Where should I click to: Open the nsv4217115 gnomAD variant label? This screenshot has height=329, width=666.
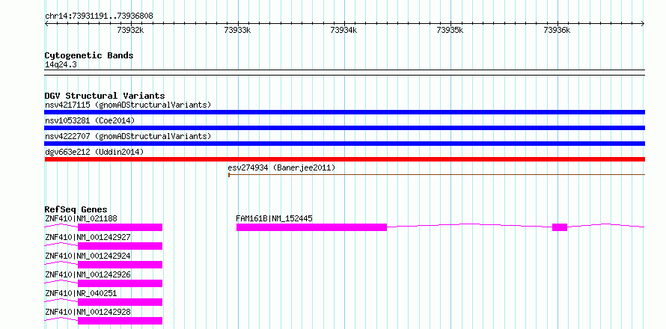[x=128, y=105]
